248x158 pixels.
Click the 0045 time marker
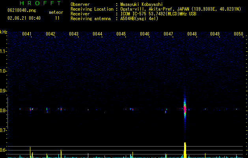pos(121,34)
